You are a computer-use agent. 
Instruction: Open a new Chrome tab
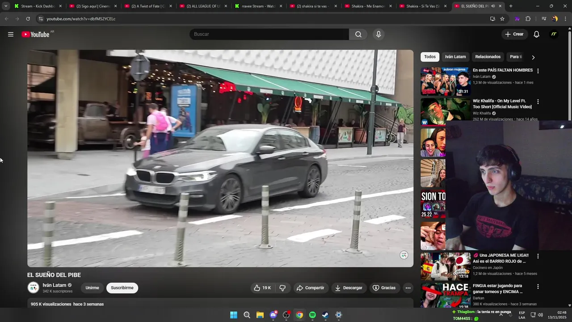[511, 6]
